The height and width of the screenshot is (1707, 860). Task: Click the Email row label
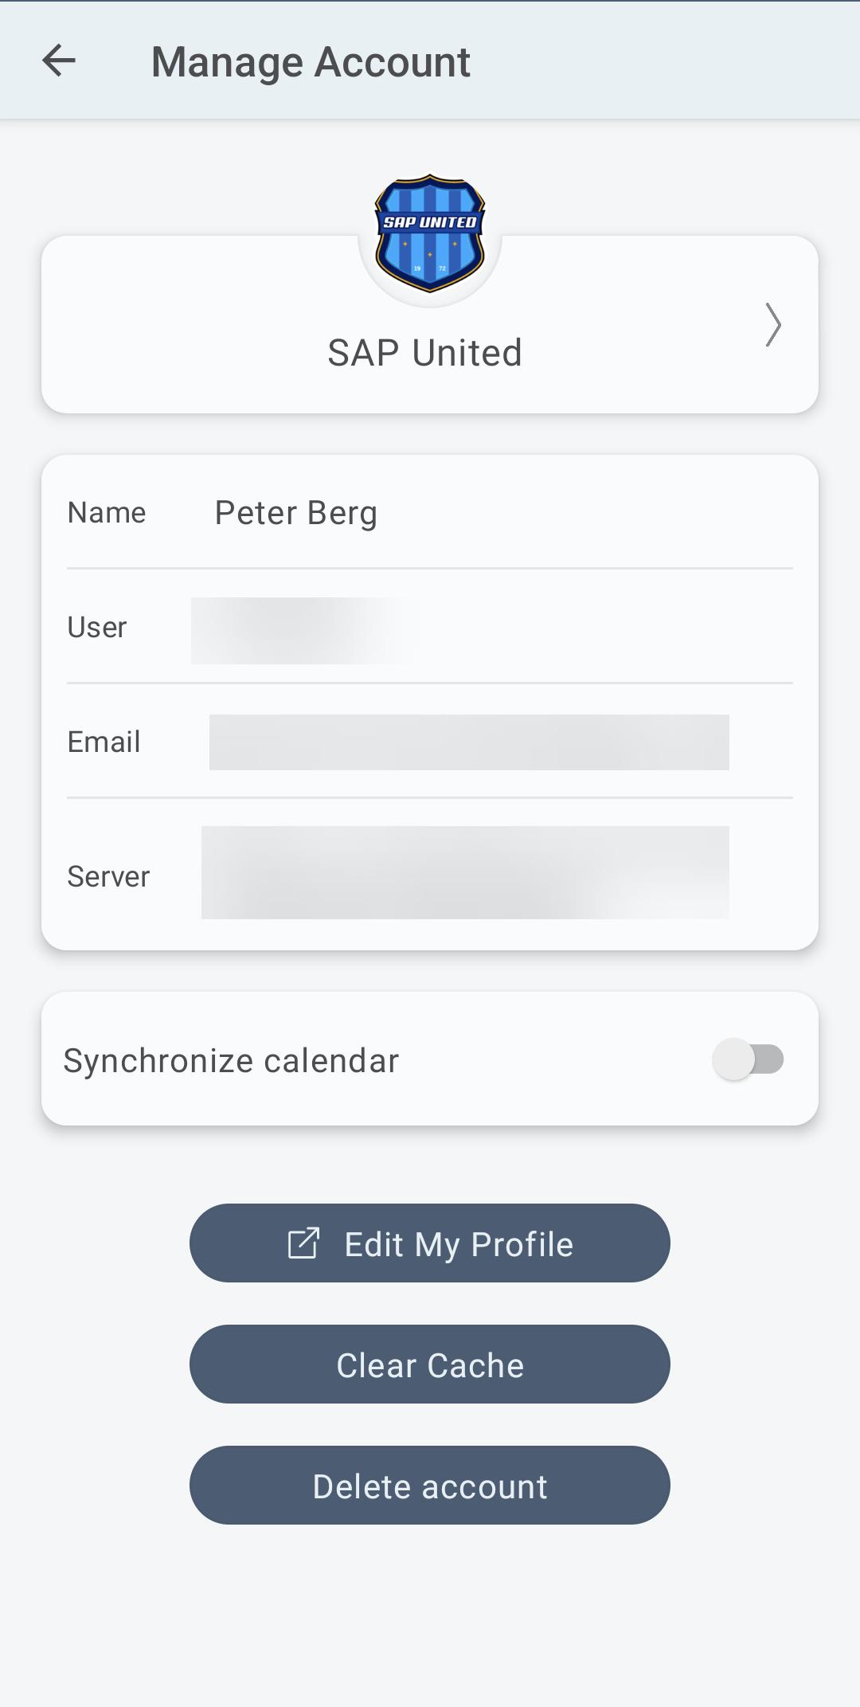[104, 742]
